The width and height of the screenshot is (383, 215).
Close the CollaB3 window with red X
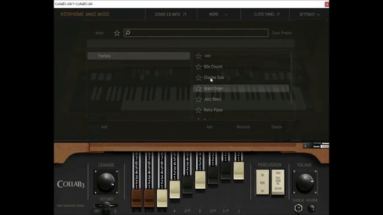click(x=327, y=4)
